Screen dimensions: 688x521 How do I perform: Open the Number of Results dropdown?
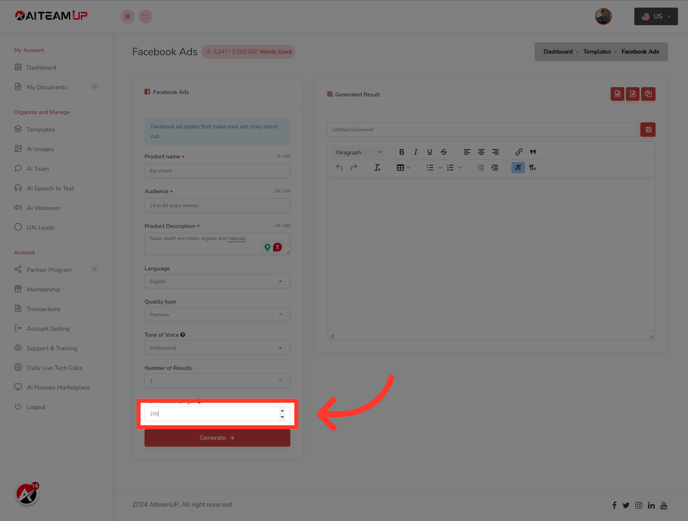coord(217,381)
